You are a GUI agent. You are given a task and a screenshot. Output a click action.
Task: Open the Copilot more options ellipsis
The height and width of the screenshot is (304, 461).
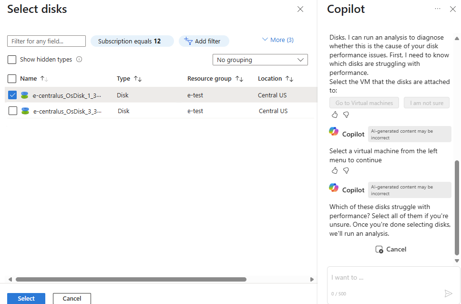[438, 9]
